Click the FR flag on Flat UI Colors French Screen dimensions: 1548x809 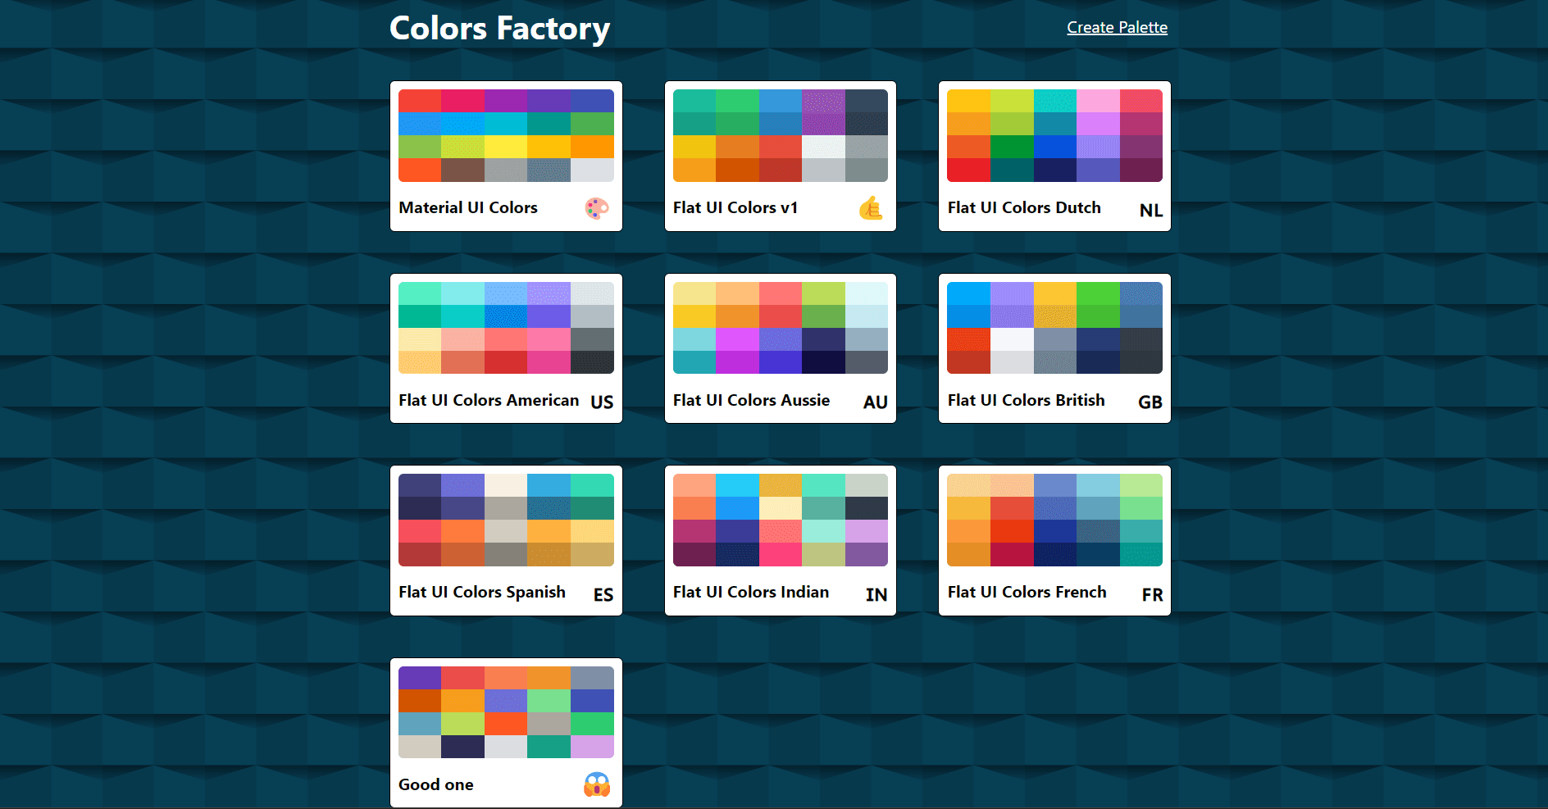(1152, 594)
